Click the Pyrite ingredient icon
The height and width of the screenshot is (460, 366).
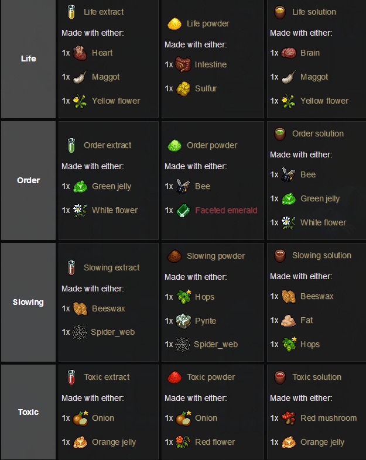[x=183, y=321]
